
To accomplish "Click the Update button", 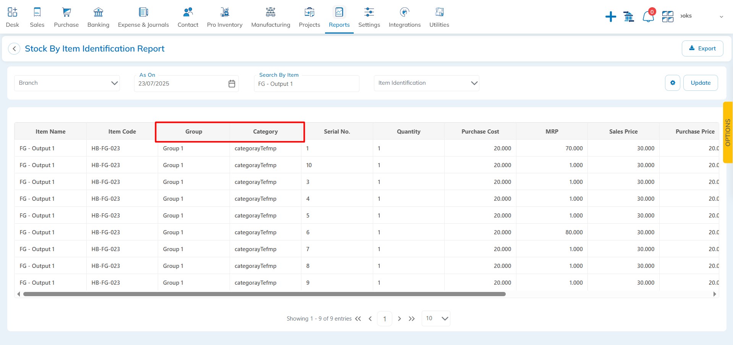I will point(701,83).
